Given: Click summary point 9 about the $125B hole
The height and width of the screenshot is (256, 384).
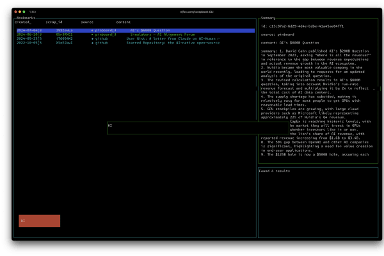Looking at the screenshot, I should pyautogui.click(x=315, y=155).
